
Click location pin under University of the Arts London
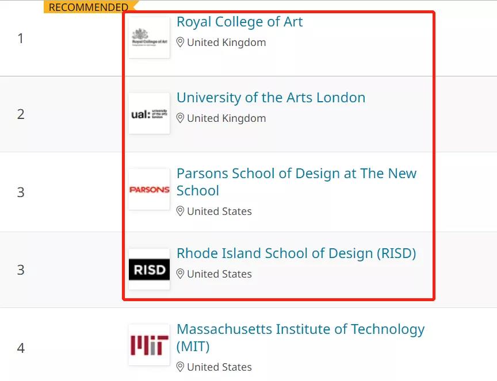(180, 118)
